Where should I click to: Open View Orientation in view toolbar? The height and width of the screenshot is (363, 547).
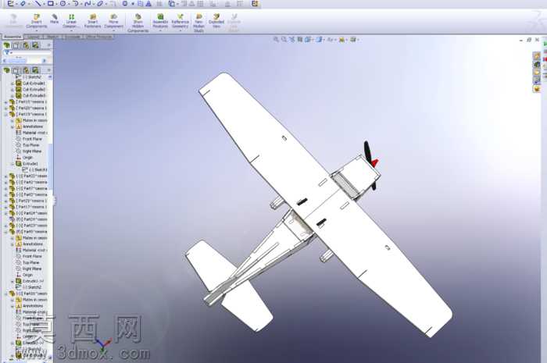(308, 39)
